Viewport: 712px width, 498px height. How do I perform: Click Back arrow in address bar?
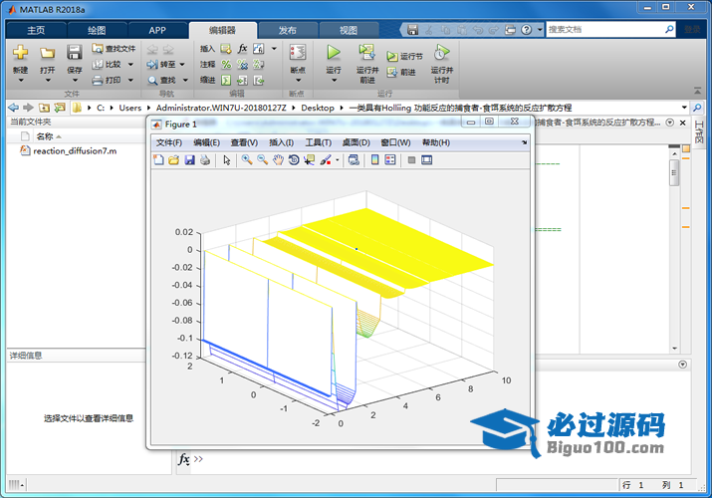(14, 108)
